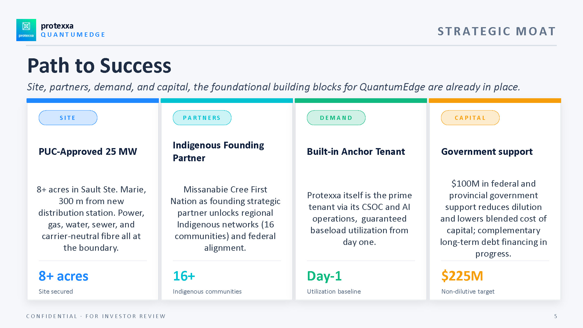Click the Protexxa logo icon
Viewport: 583px width, 328px height.
(26, 30)
